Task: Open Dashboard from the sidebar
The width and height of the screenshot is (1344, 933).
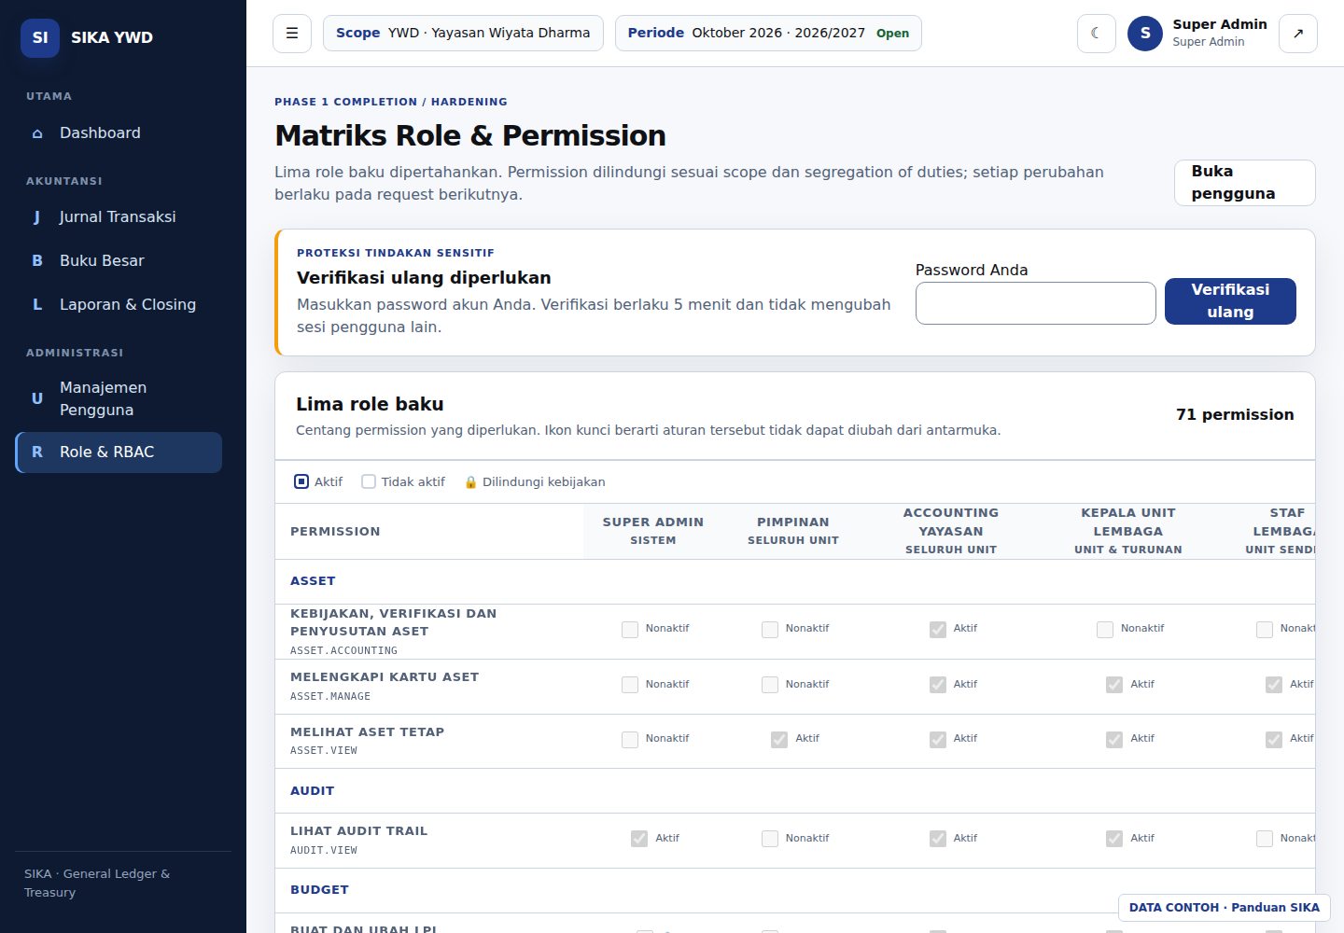Action: pyautogui.click(x=119, y=133)
